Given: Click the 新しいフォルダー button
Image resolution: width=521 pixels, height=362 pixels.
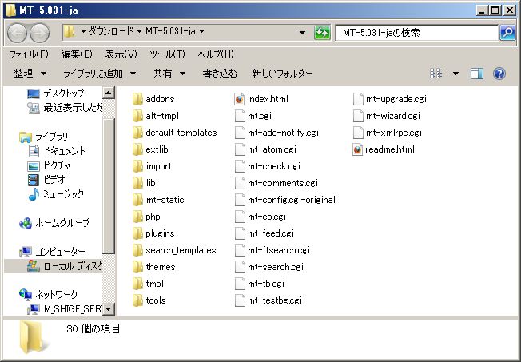Looking at the screenshot, I should coord(282,74).
